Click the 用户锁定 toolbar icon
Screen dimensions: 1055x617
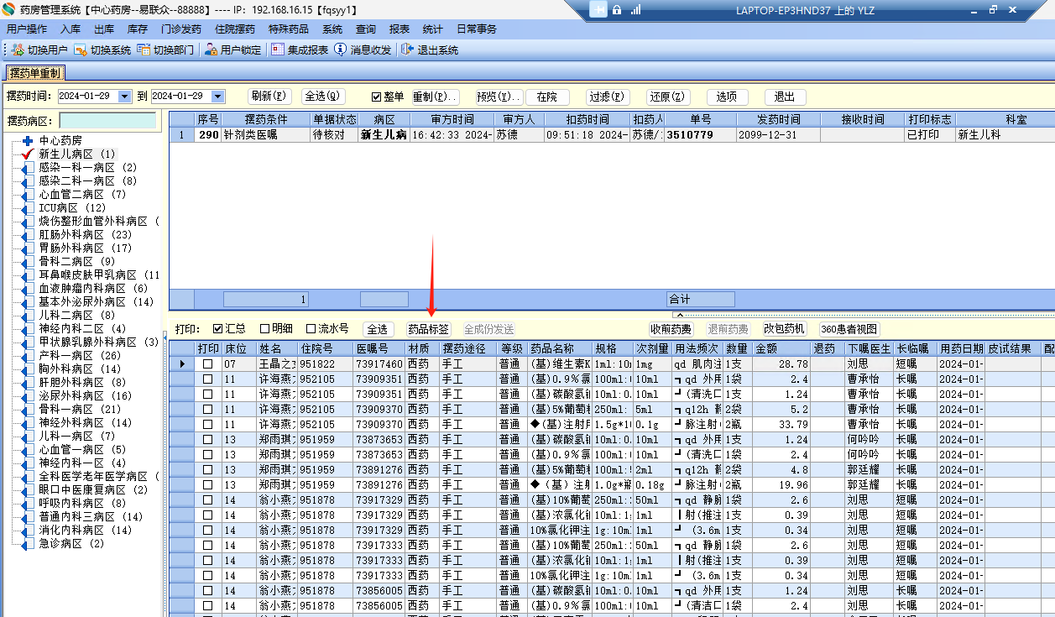click(x=211, y=50)
